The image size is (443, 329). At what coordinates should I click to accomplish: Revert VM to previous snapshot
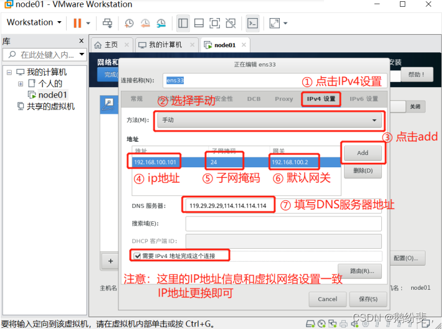tap(145, 23)
